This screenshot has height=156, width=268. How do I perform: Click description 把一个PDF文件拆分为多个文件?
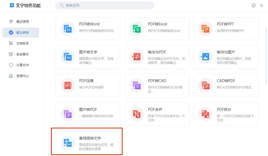click(x=235, y=118)
